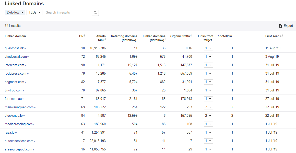Sort by DR column header
The image size is (296, 153).
pyautogui.click(x=81, y=36)
